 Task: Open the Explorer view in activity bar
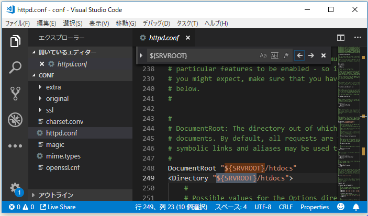[15, 41]
